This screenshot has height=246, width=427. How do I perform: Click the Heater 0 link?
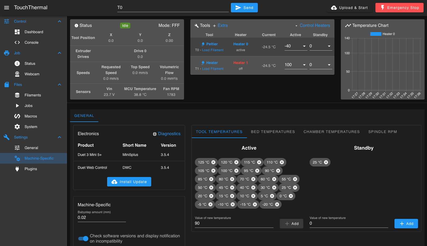click(x=241, y=44)
